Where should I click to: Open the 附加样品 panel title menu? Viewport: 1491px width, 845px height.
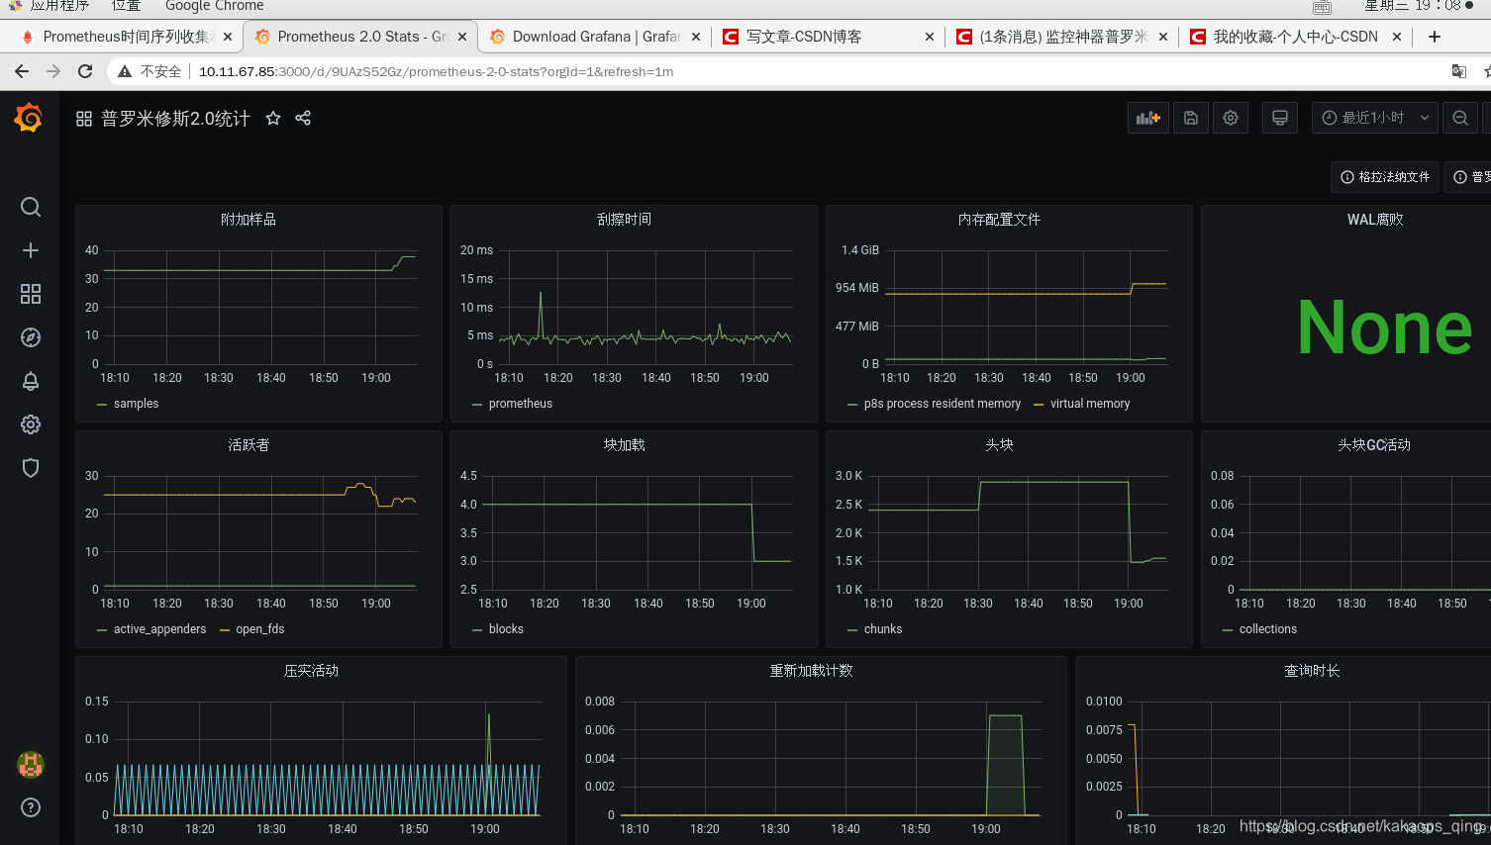248,220
